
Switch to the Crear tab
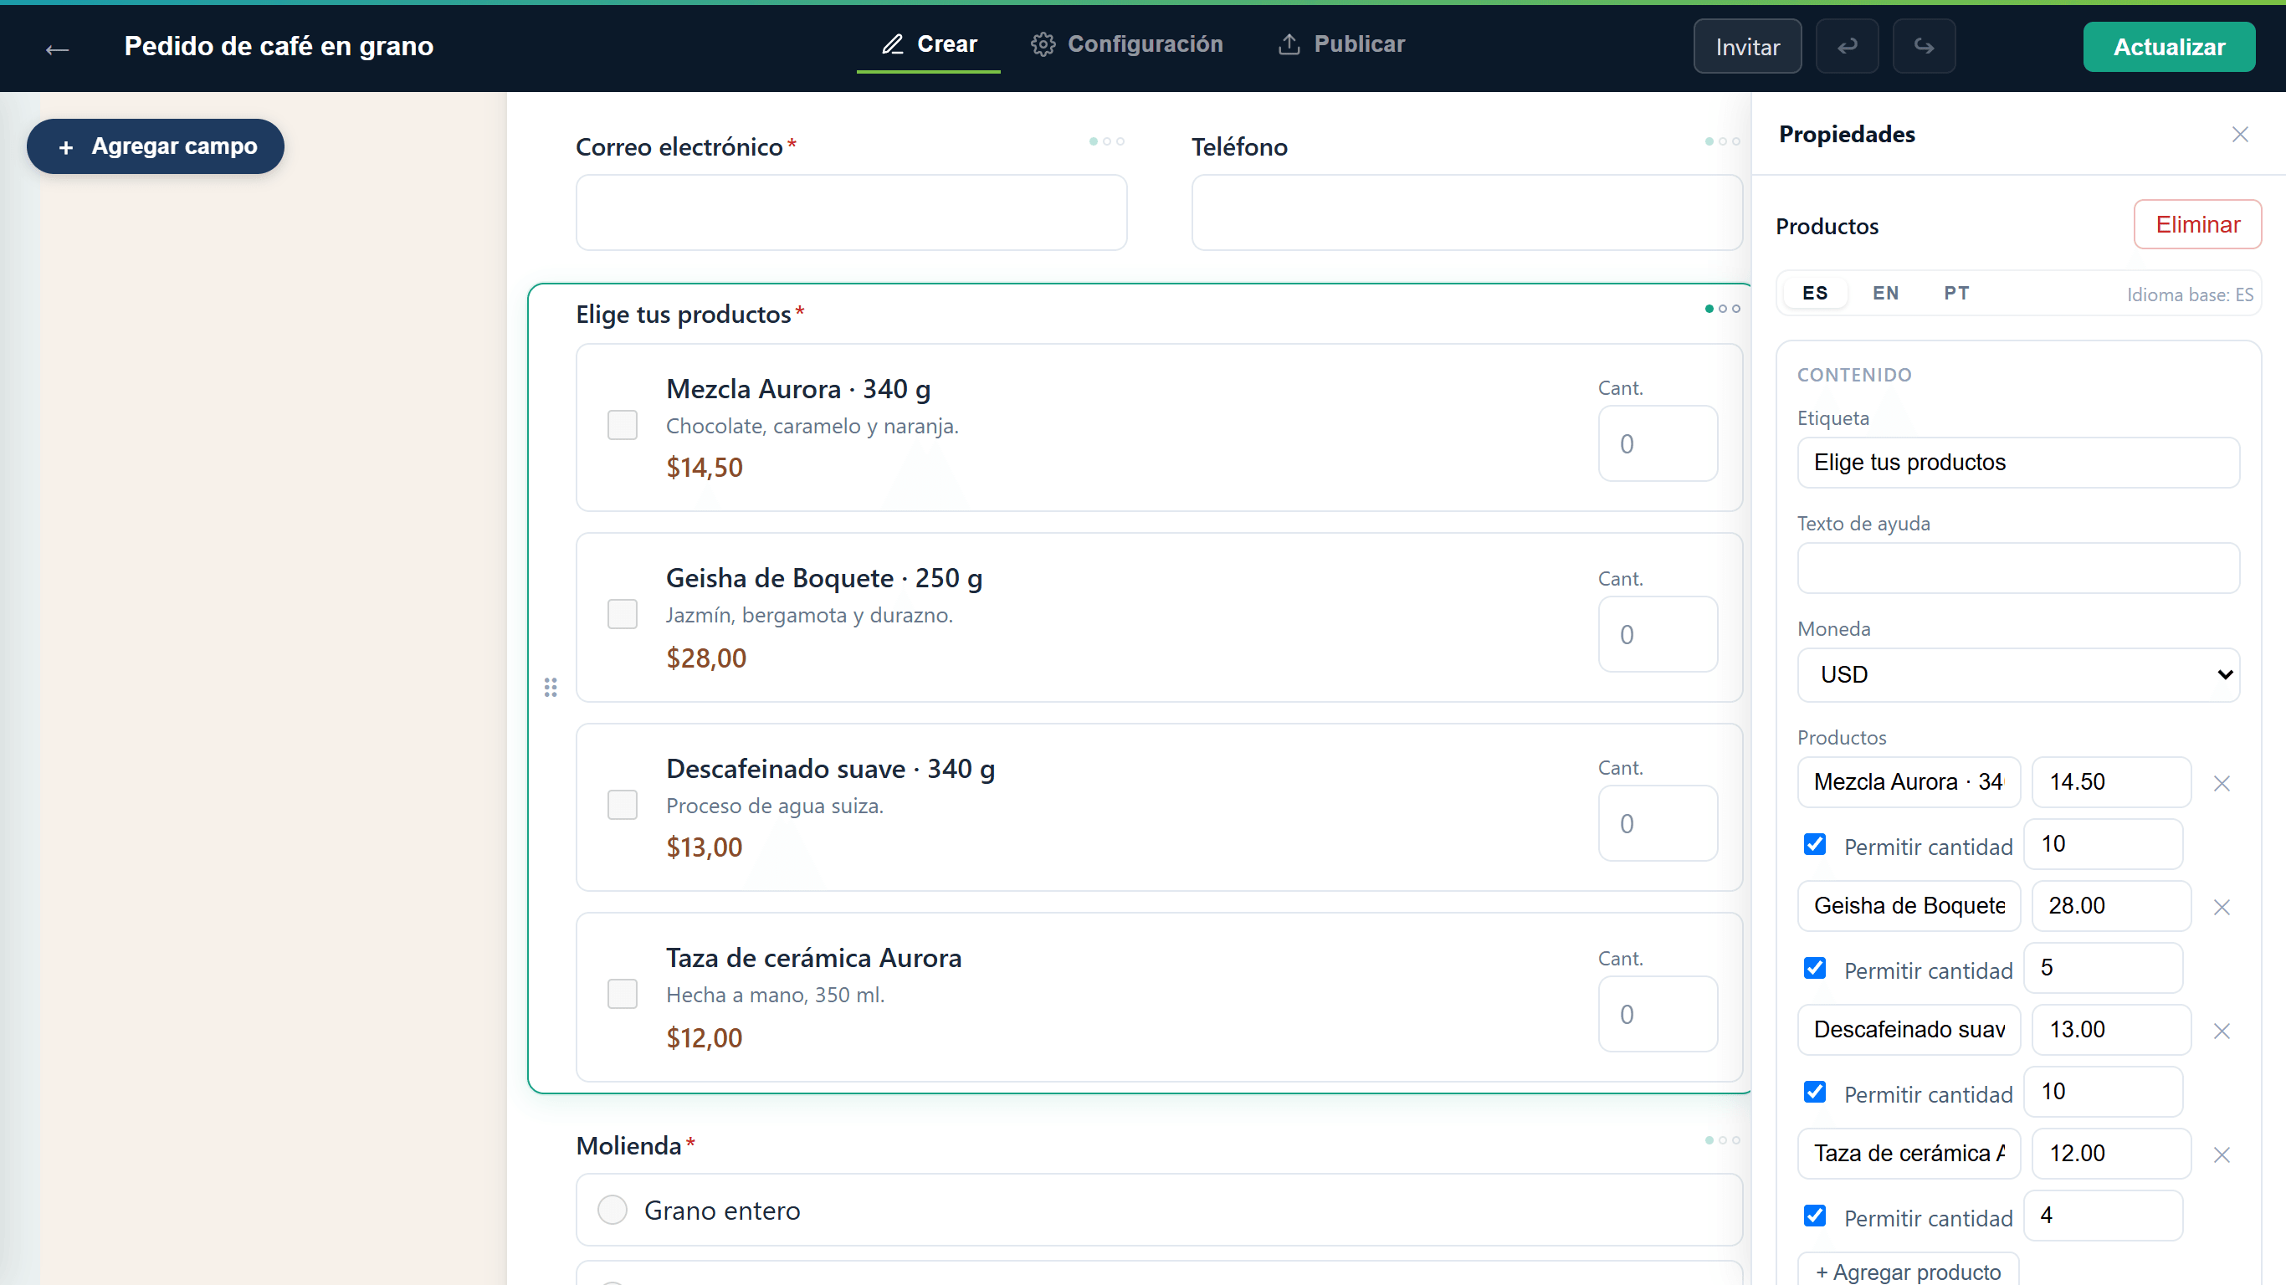point(928,44)
